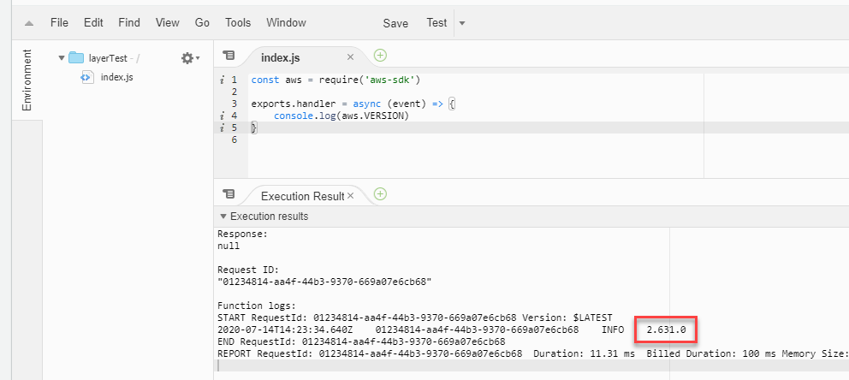The height and width of the screenshot is (380, 849).
Task: Collapse the menu bar with the up arrow
Action: 29,23
